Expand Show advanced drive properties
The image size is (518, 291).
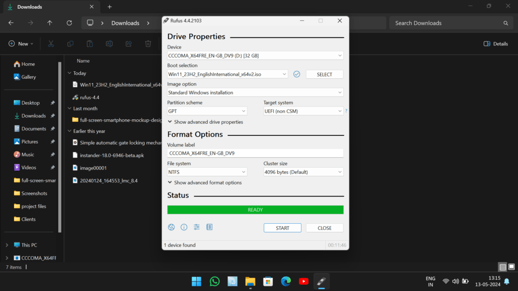[205, 122]
